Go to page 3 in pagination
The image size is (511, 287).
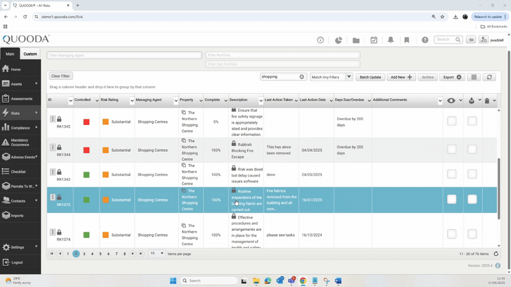pyautogui.click(x=84, y=254)
